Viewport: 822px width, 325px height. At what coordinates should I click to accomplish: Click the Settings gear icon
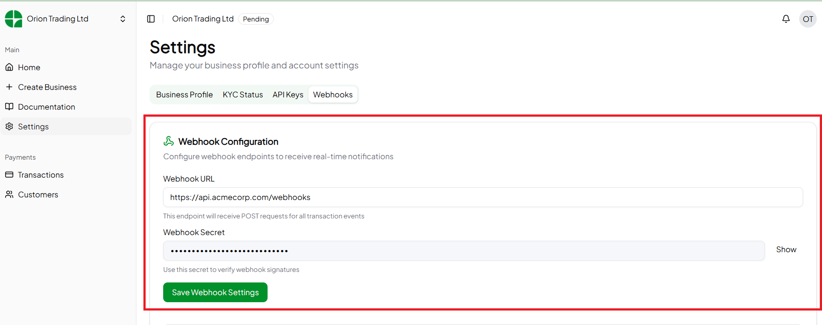(x=9, y=126)
